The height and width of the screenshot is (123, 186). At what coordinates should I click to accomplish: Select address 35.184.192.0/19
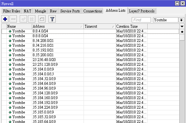(x=90, y=103)
